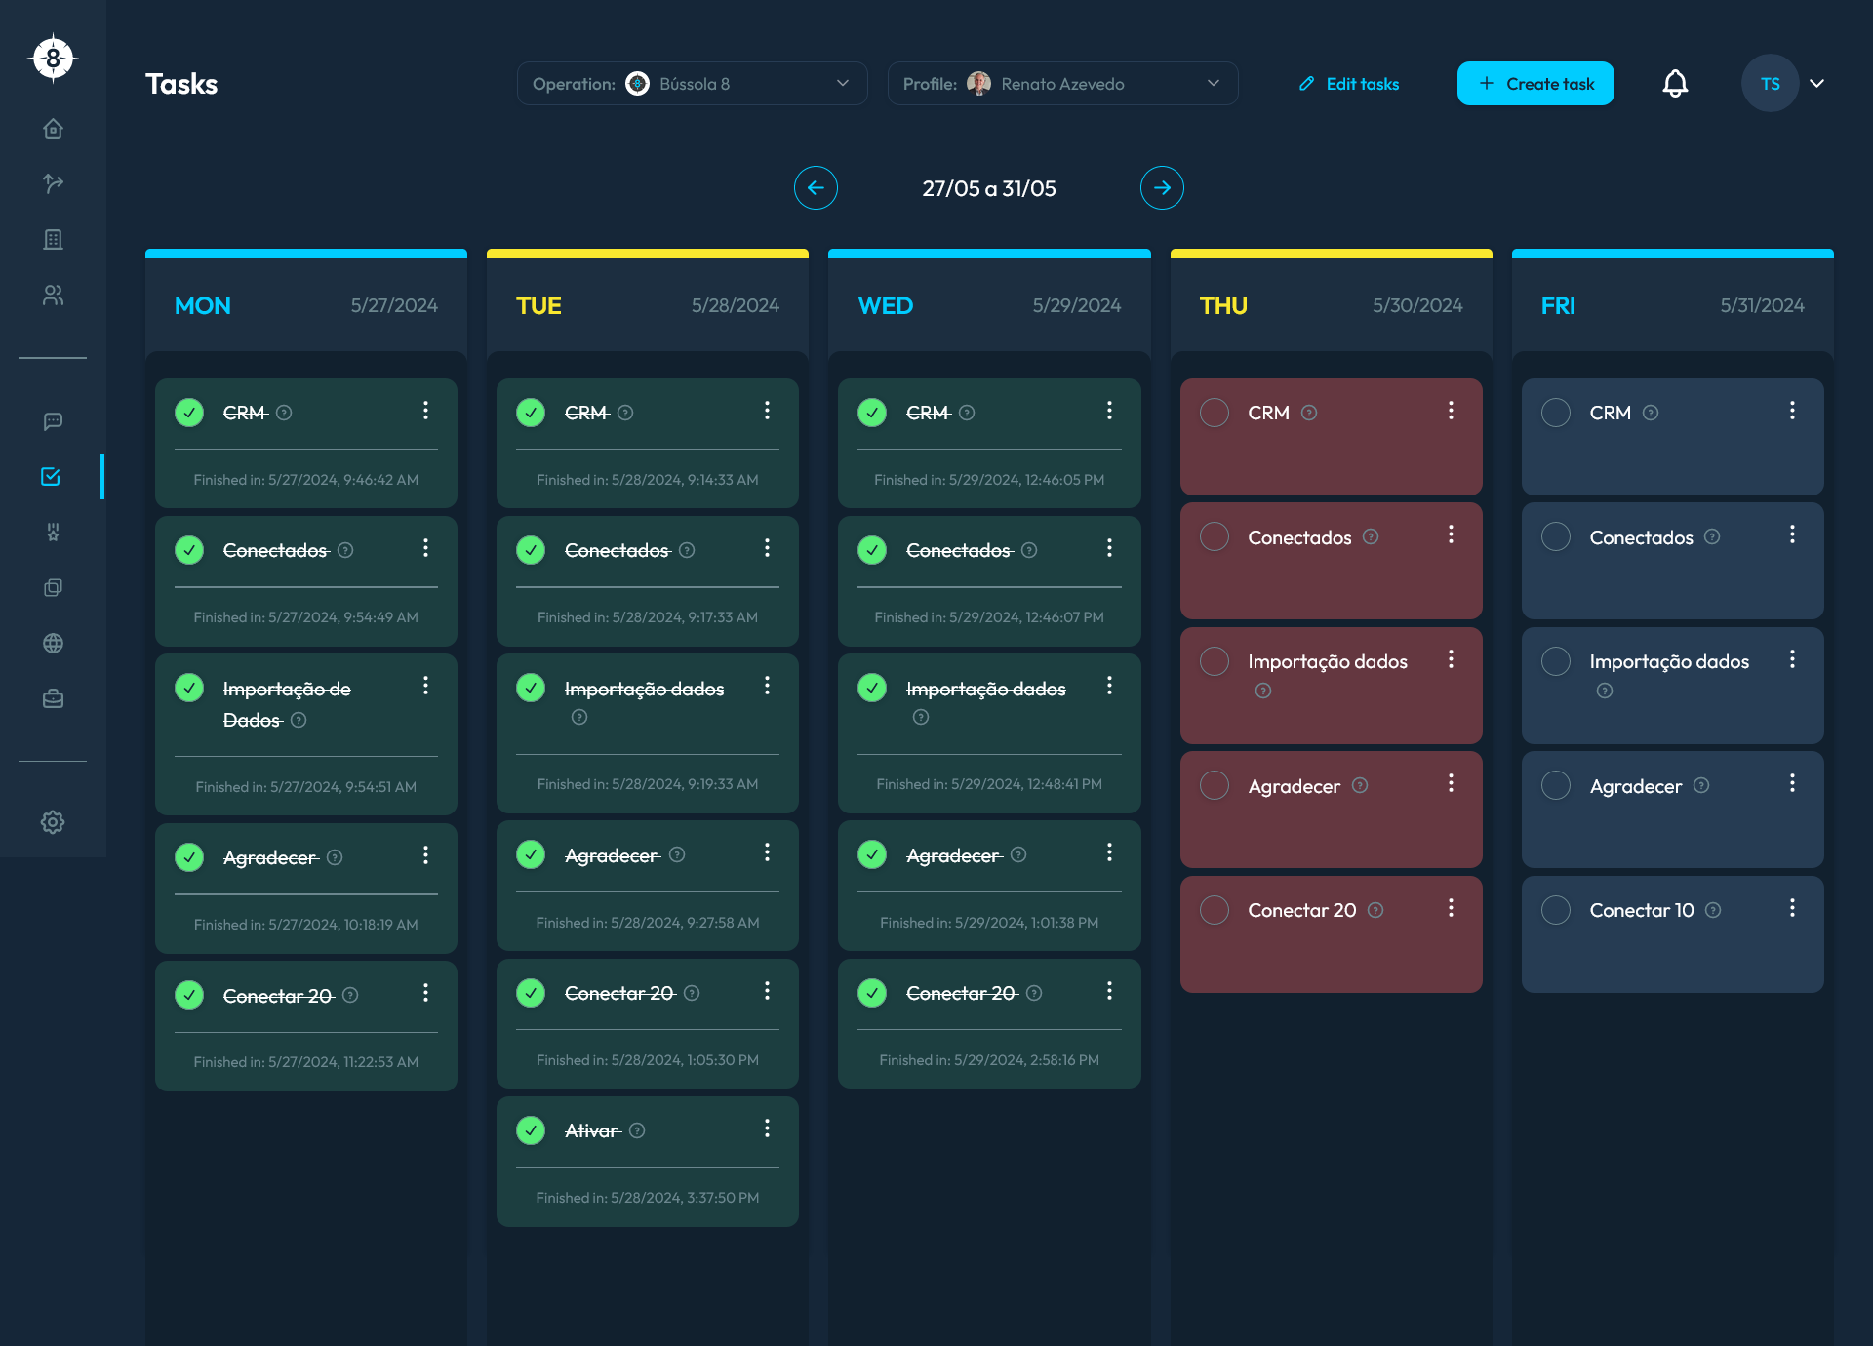Open options menu on Friday's Importação dados task
This screenshot has width=1873, height=1346.
pyautogui.click(x=1792, y=659)
